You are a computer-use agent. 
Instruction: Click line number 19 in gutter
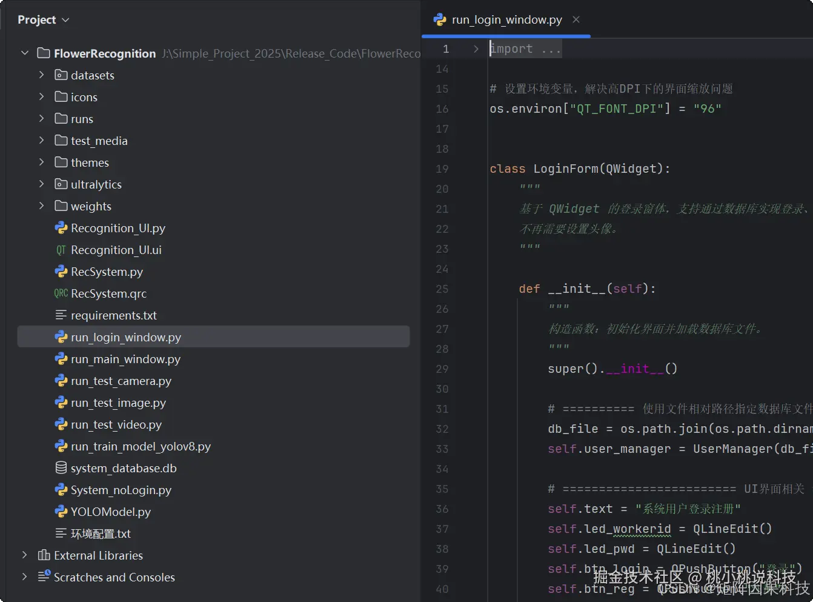click(x=442, y=169)
